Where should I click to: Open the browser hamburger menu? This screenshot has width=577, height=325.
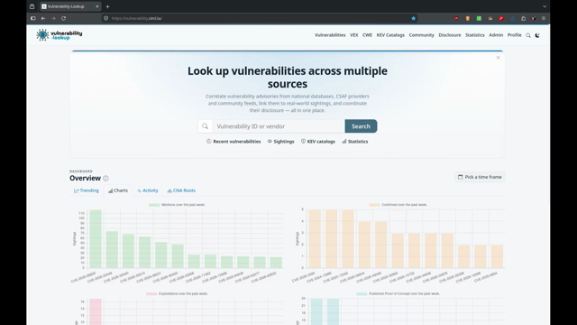[x=544, y=18]
